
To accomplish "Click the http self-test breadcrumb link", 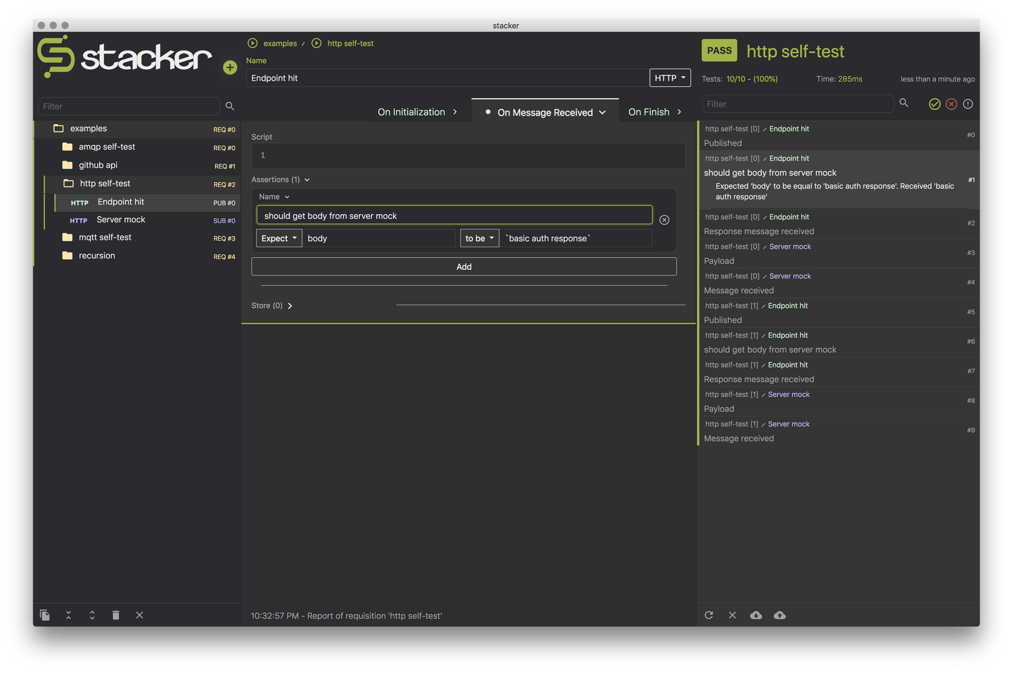I will tap(350, 44).
